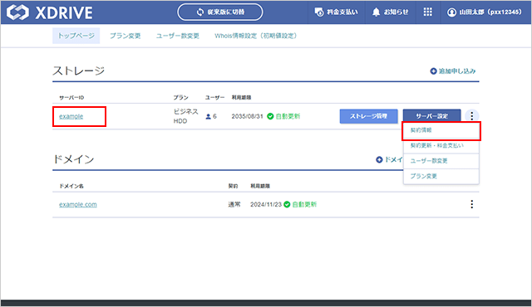This screenshot has width=532, height=307.
Task: Click the plus icon for 追加申し込み
Action: [x=433, y=71]
